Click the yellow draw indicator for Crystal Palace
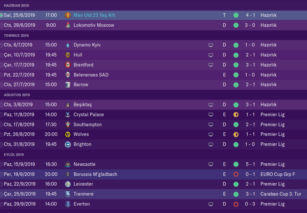 point(236,115)
